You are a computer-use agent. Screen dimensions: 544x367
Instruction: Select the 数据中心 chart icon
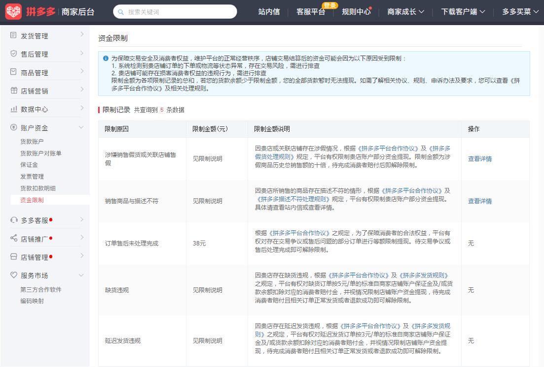[x=13, y=109]
